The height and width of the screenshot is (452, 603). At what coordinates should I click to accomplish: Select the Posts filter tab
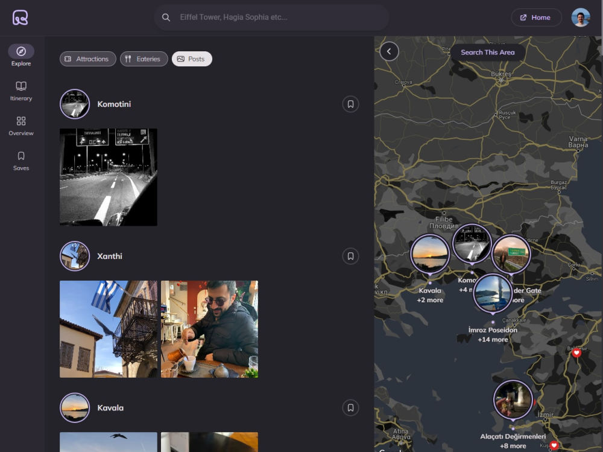tap(192, 59)
